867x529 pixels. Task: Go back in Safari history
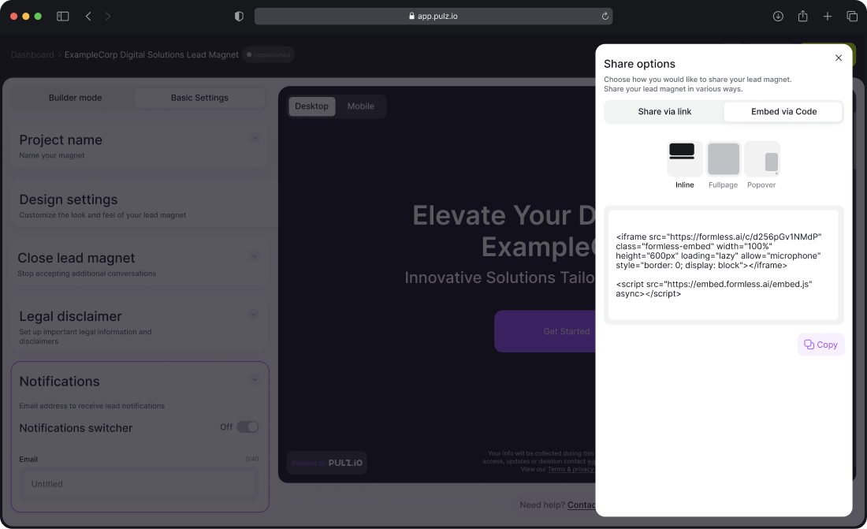88,16
